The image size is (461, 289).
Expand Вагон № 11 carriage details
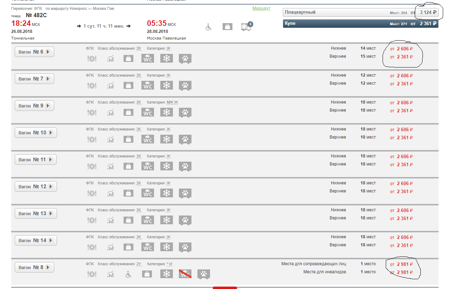click(35, 160)
